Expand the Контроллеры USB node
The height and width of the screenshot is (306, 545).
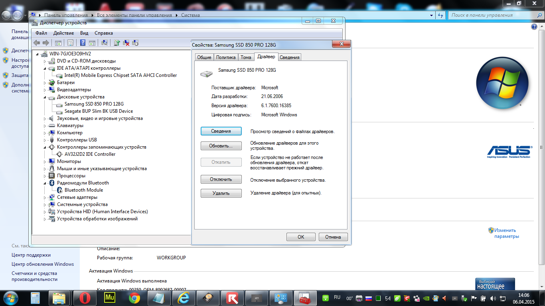45,140
